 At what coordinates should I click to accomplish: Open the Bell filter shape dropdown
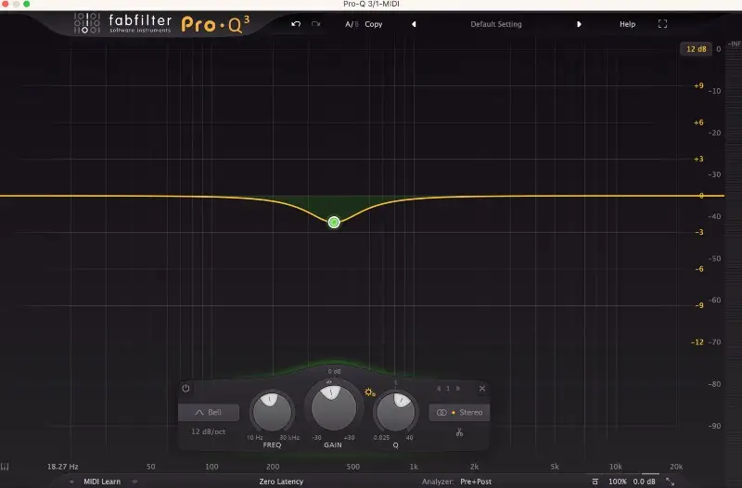209,412
